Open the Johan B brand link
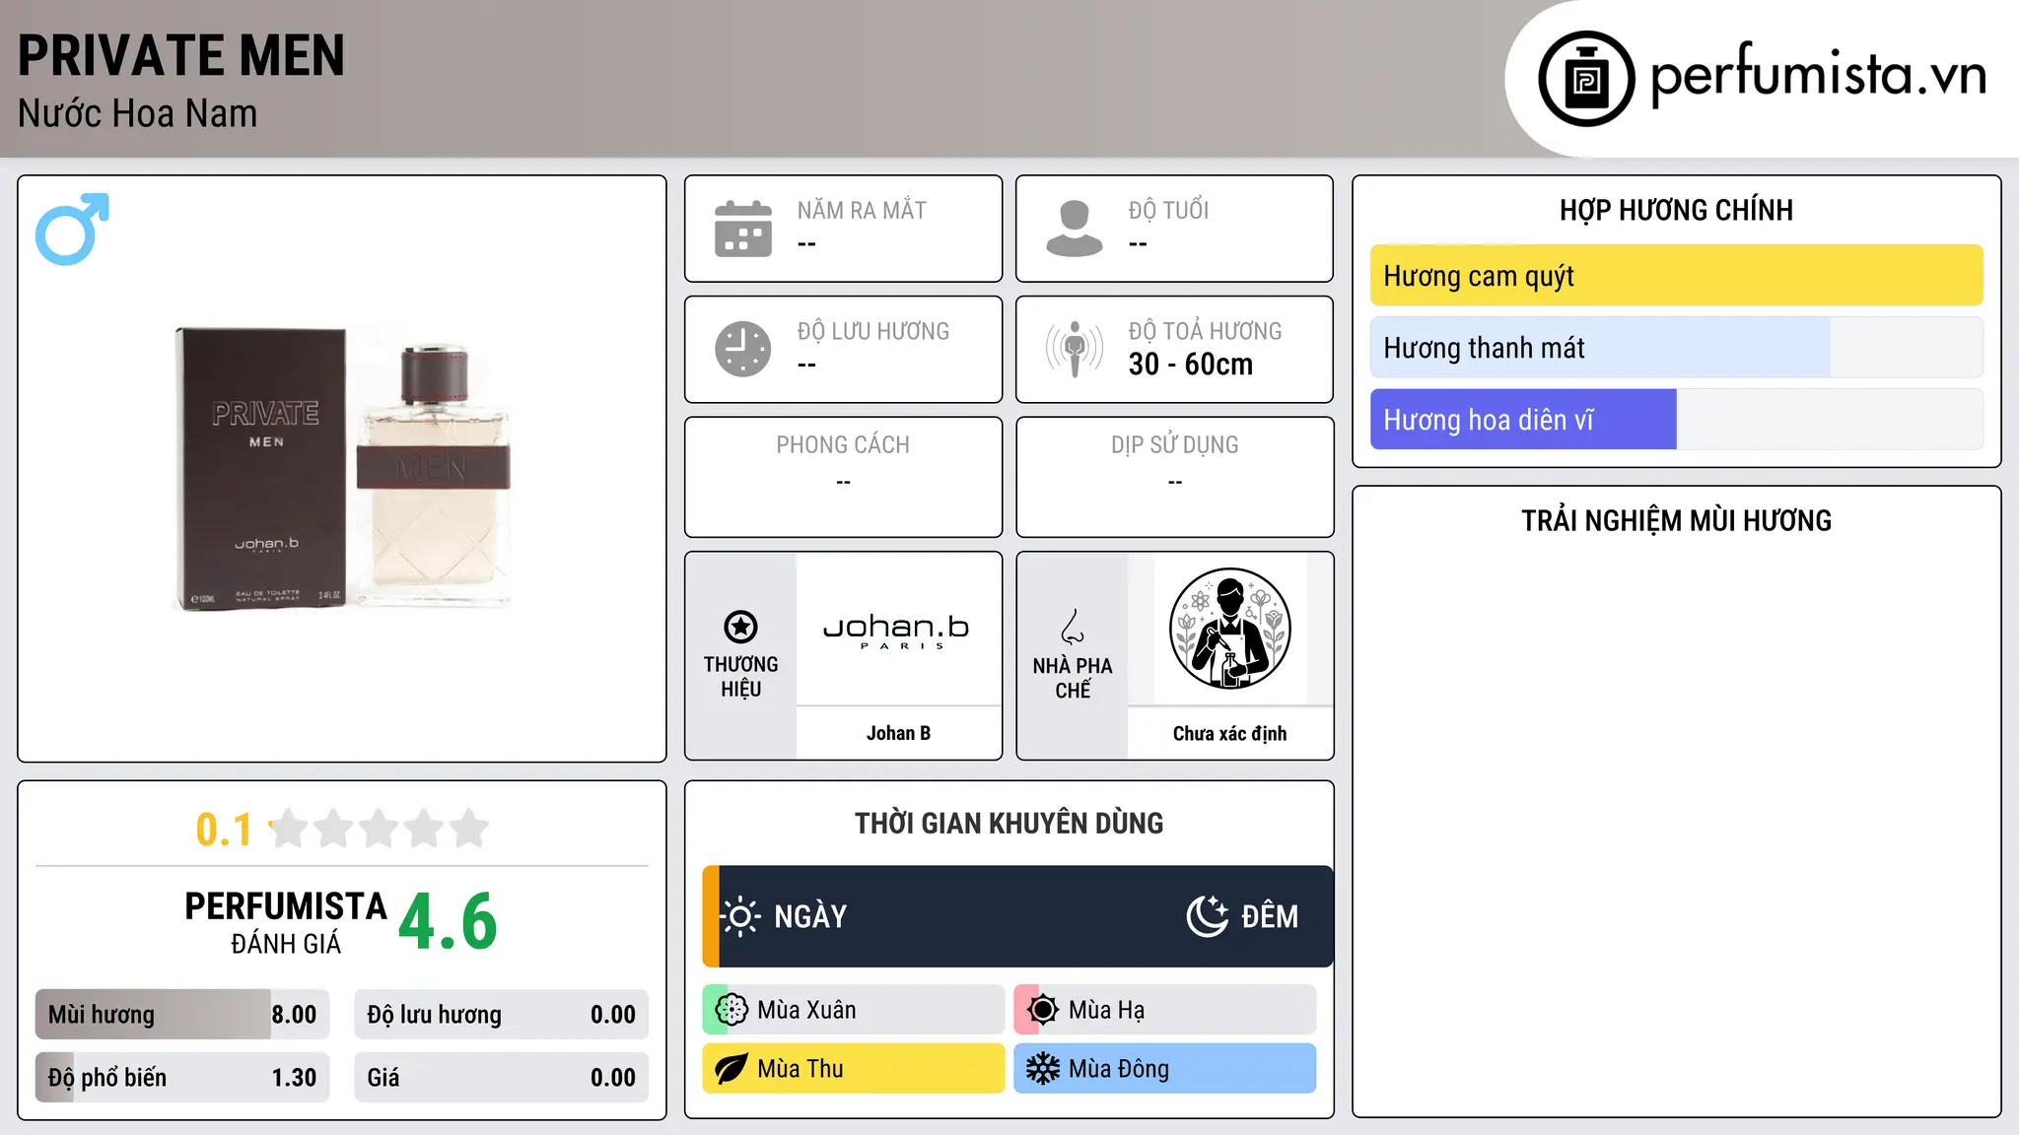2019x1135 pixels. [x=899, y=733]
